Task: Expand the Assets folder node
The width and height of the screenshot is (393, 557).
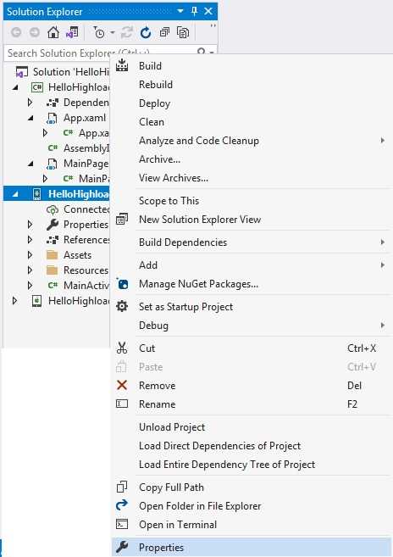Action: pyautogui.click(x=30, y=255)
